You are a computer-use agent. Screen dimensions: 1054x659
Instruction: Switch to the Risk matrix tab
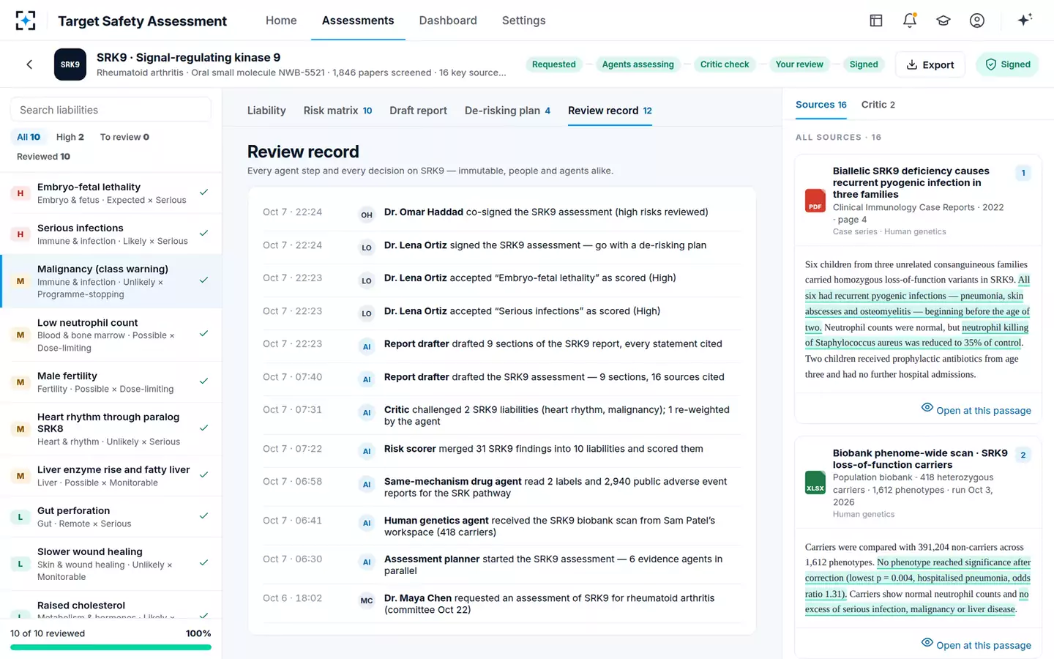338,111
